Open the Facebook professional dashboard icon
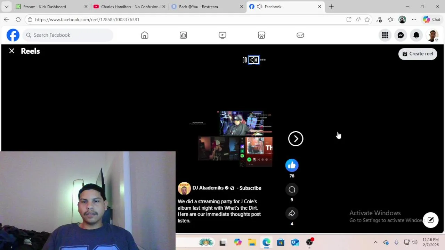The width and height of the screenshot is (445, 250). pos(184,35)
